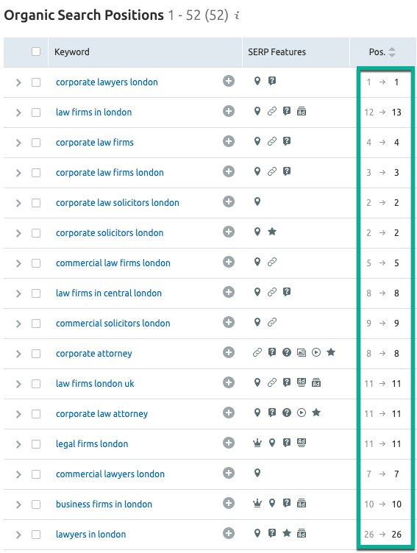The width and height of the screenshot is (417, 553).
Task: Click bottom ads icon in law firms london uk row
Action: point(316,382)
